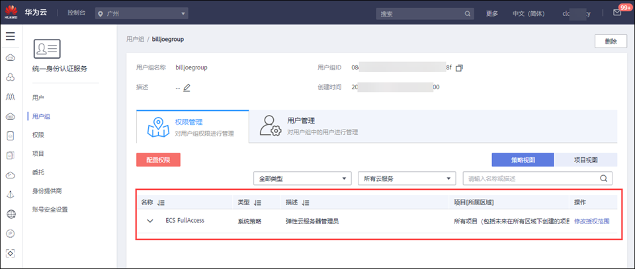Screen dimensions: 635x269
Task: Select 用户组 in the left menu
Action: [41, 116]
